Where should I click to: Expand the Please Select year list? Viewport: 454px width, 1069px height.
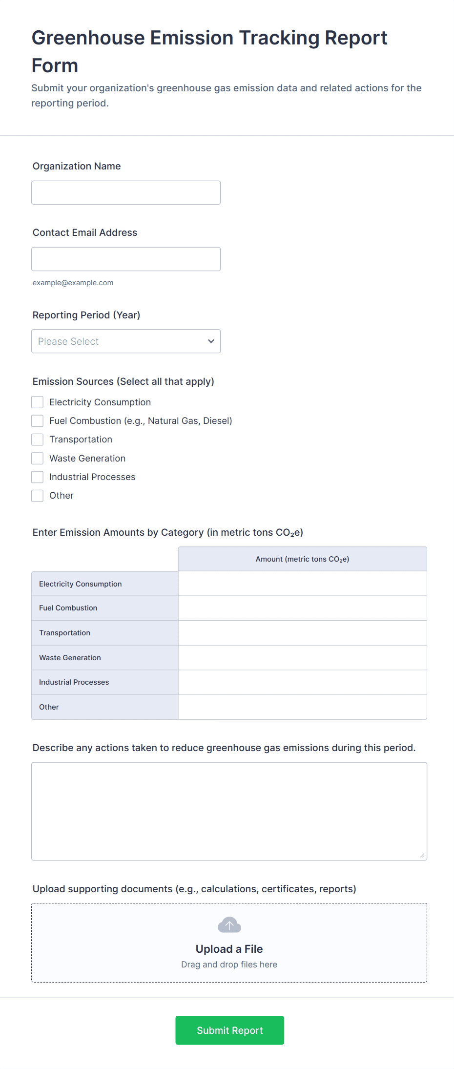[125, 341]
